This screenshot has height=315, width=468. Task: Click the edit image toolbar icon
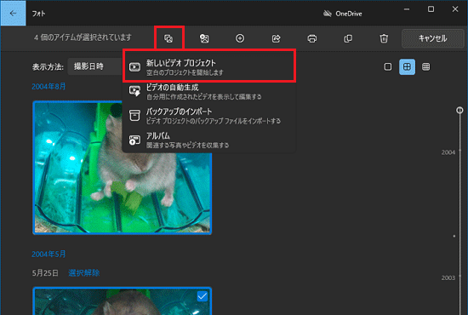tap(204, 38)
